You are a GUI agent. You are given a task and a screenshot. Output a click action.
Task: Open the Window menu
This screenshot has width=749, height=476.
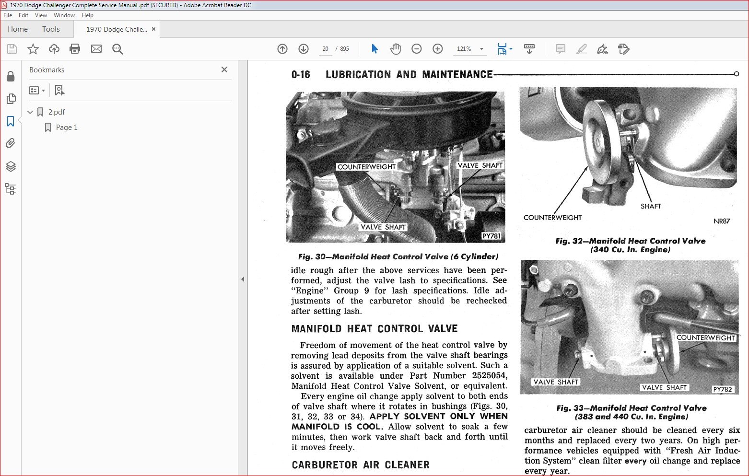[64, 15]
